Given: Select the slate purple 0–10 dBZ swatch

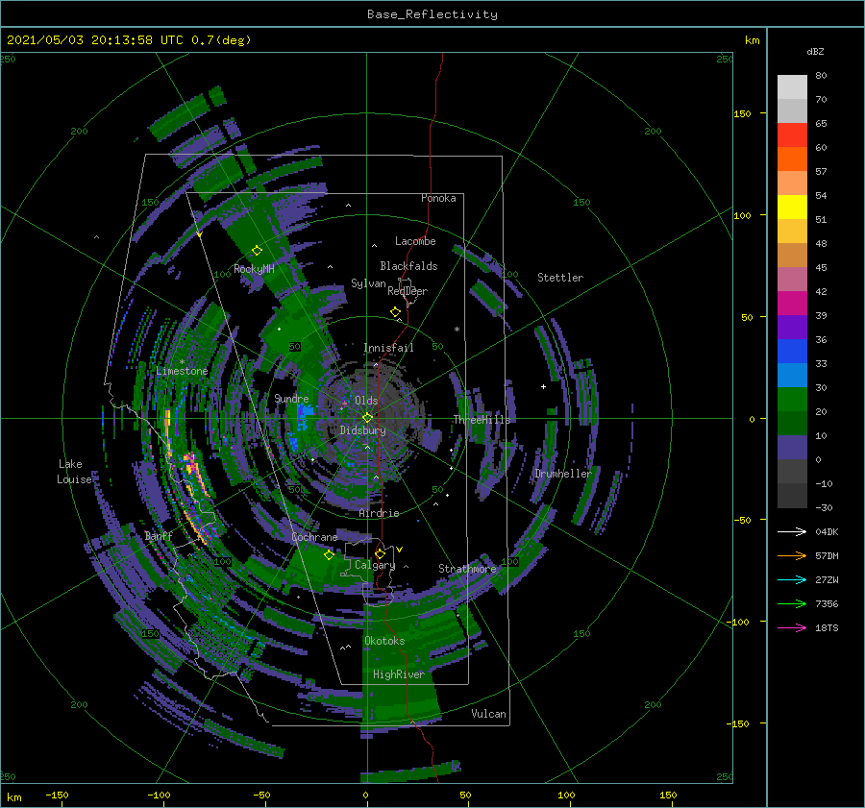Looking at the screenshot, I should click(x=792, y=448).
